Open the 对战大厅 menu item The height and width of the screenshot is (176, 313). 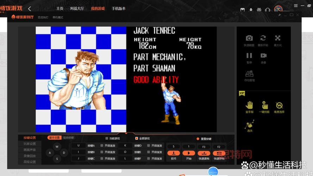tap(77, 8)
